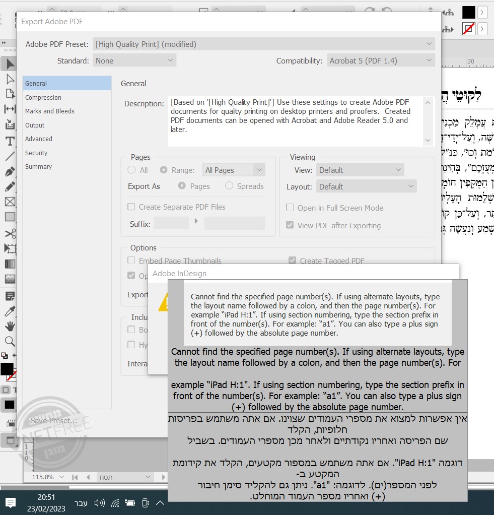Select the Zoom magnifier tool
The height and width of the screenshot is (515, 494).
click(10, 342)
